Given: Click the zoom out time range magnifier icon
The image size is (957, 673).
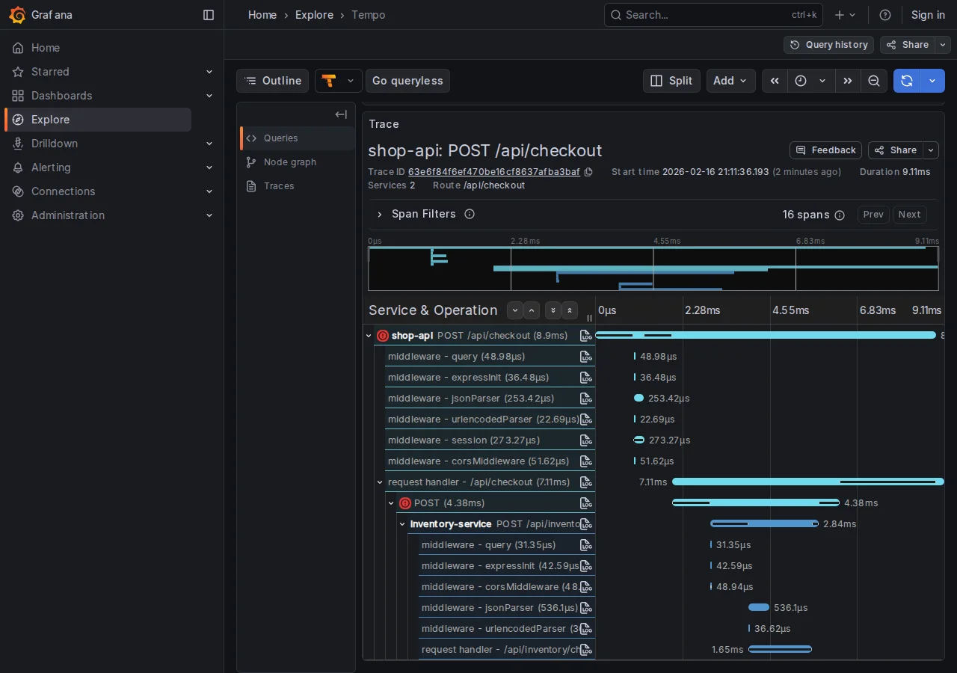Looking at the screenshot, I should tap(874, 81).
